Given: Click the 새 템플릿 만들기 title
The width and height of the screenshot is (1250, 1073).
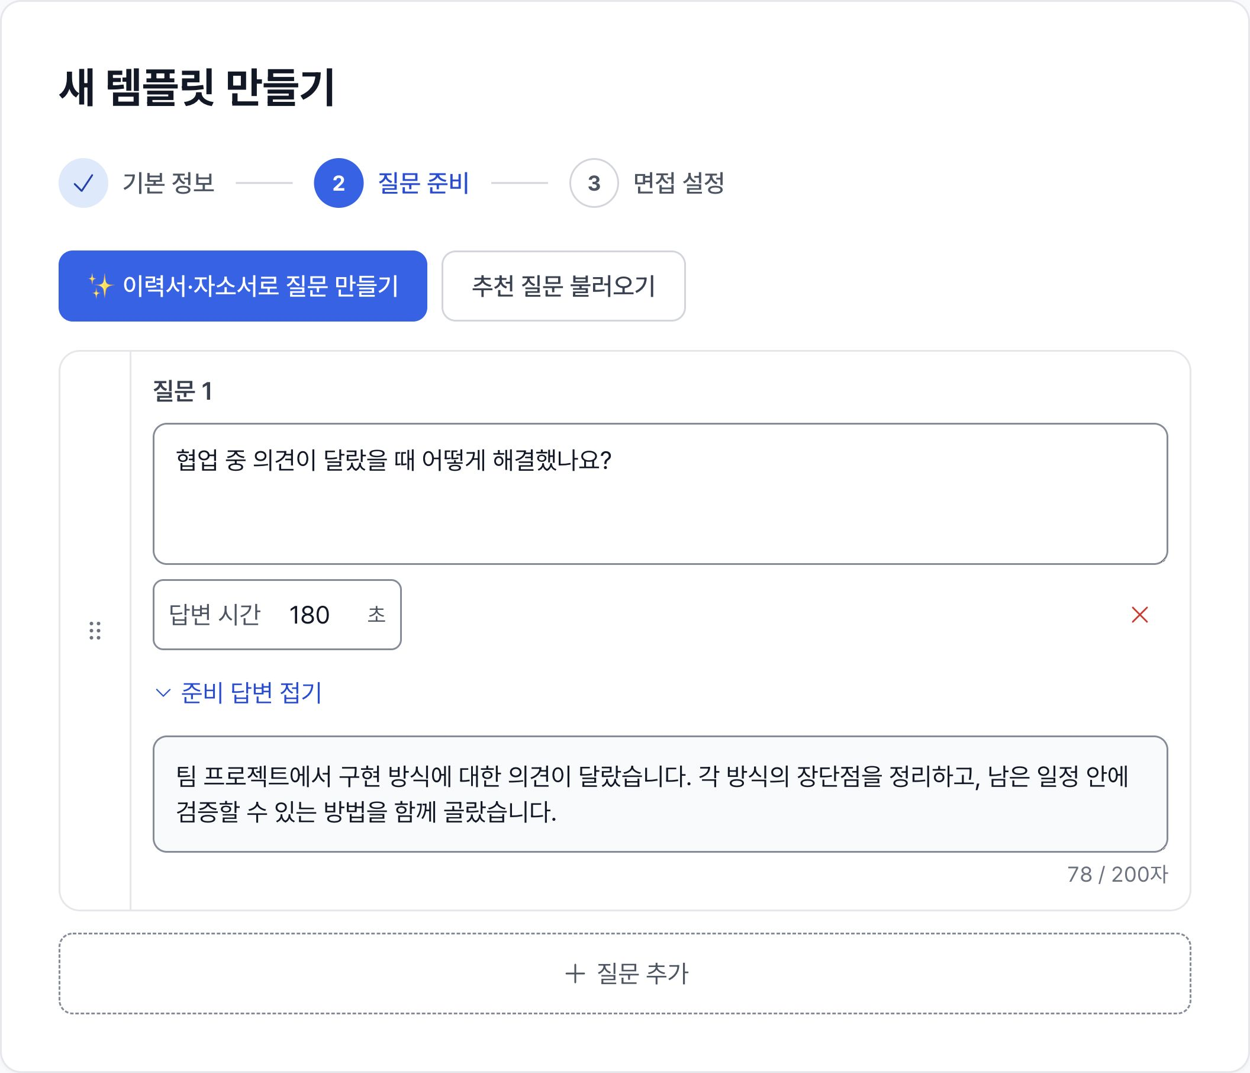Looking at the screenshot, I should [x=196, y=88].
